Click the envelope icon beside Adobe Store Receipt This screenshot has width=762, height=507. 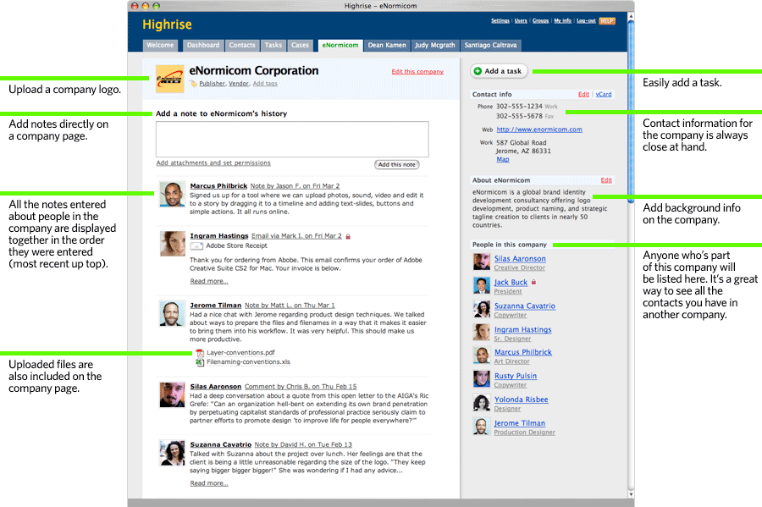click(196, 246)
